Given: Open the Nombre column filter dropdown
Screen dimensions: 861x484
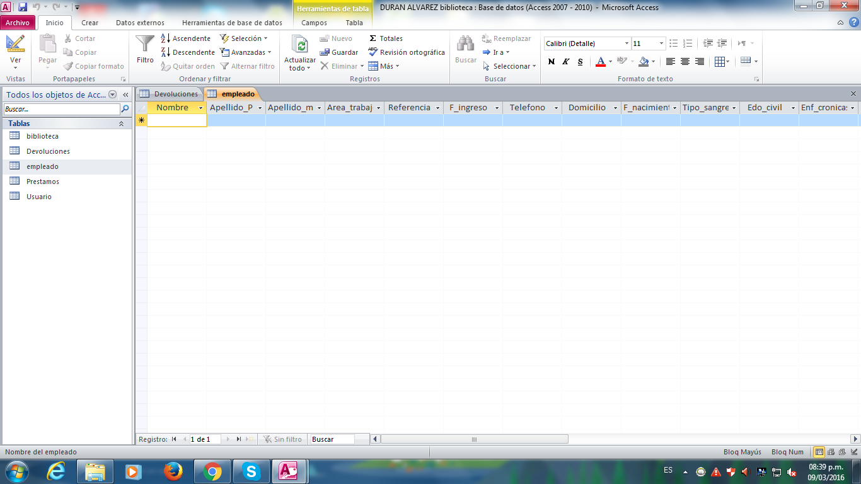Looking at the screenshot, I should (200, 108).
